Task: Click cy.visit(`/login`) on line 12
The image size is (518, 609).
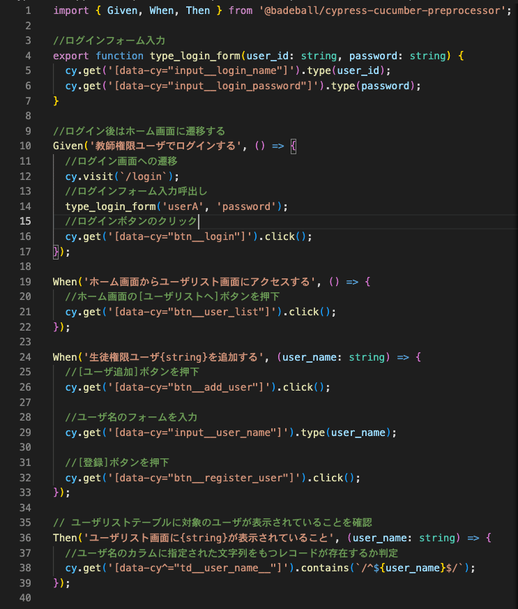Action: click(119, 176)
